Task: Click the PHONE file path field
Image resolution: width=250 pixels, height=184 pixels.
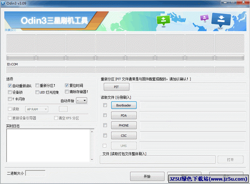Action: (x=193, y=125)
